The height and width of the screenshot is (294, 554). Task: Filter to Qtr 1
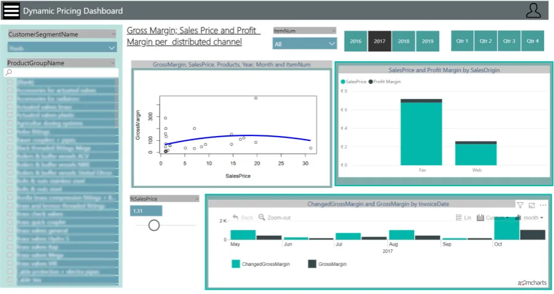462,41
